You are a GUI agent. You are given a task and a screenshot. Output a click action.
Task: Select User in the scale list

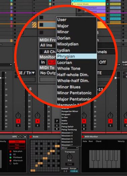click(77, 20)
